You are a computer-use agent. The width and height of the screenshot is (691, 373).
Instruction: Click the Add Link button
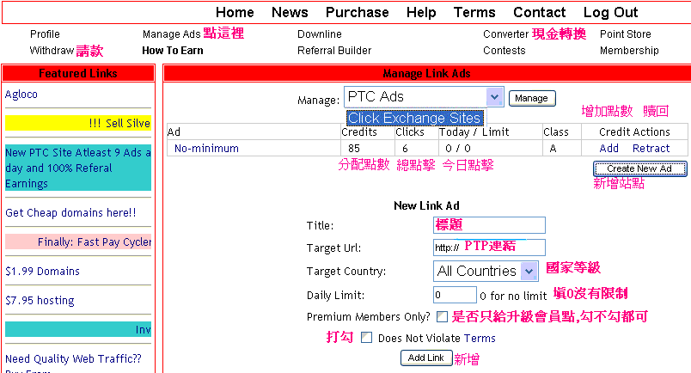click(425, 358)
